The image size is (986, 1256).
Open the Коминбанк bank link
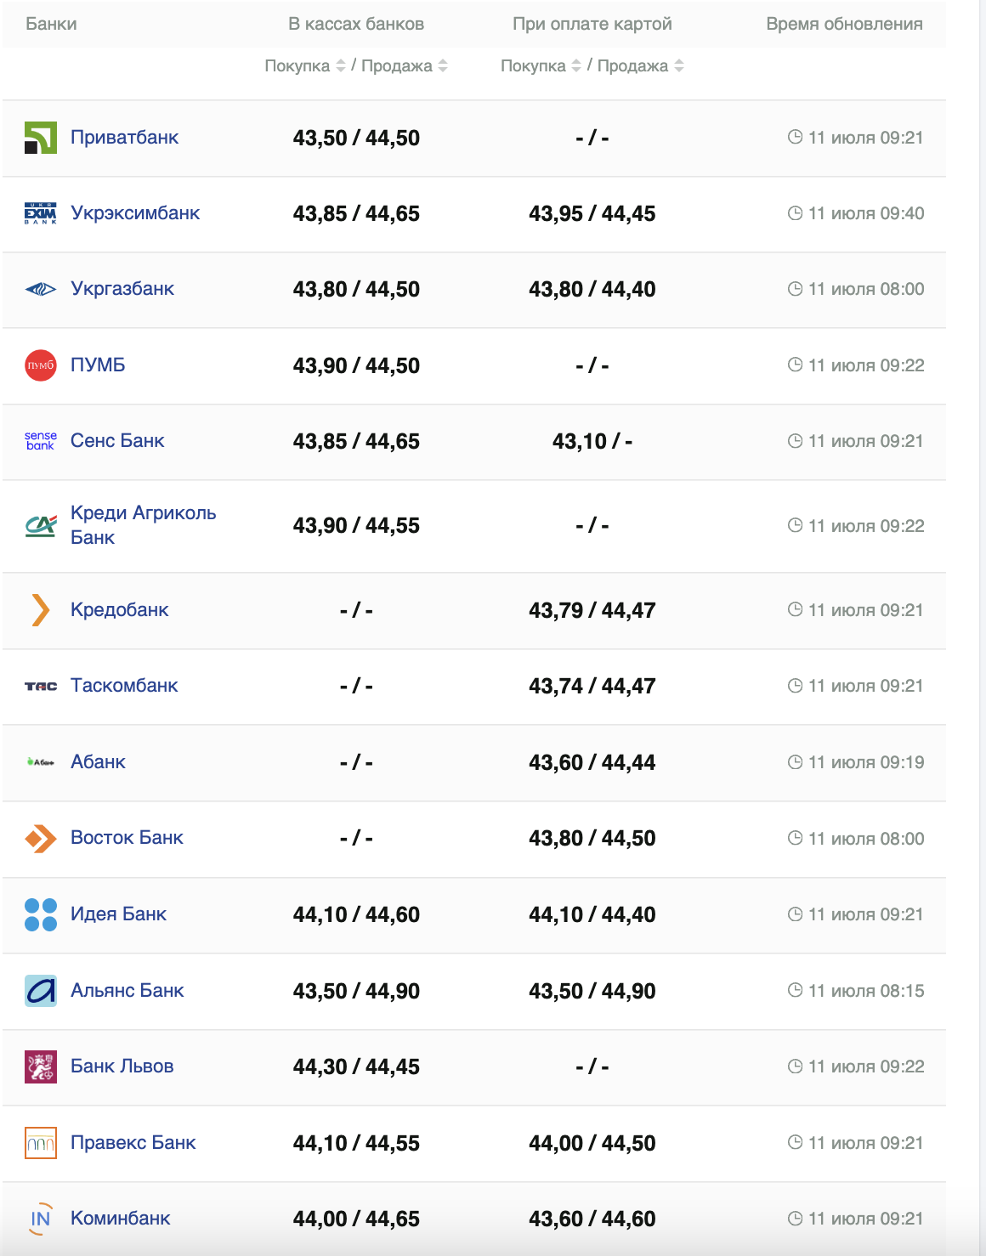coord(121,1219)
